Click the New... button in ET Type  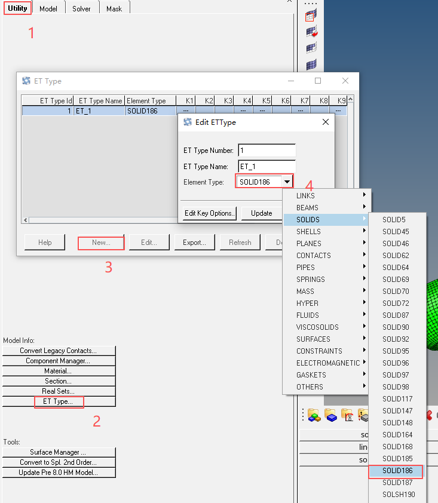[x=101, y=243]
